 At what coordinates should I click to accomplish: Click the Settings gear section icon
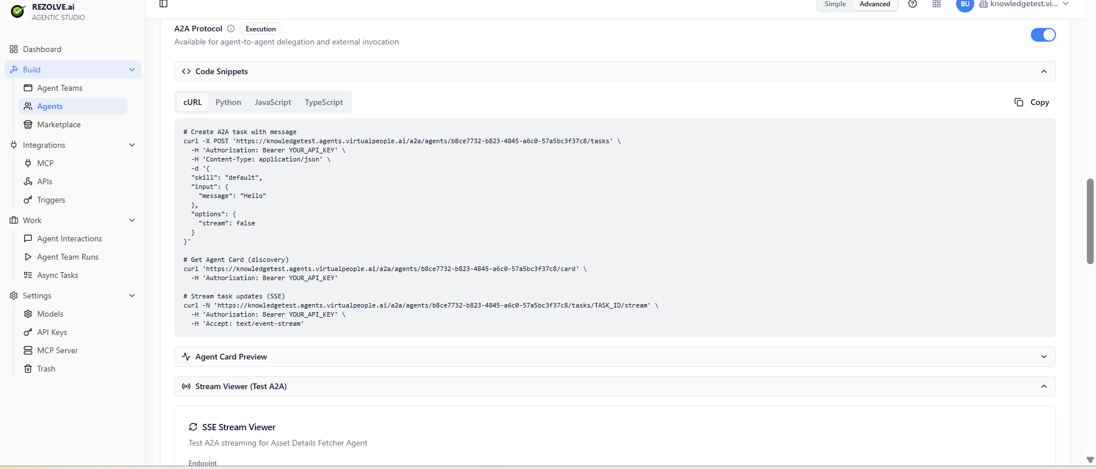coord(14,296)
